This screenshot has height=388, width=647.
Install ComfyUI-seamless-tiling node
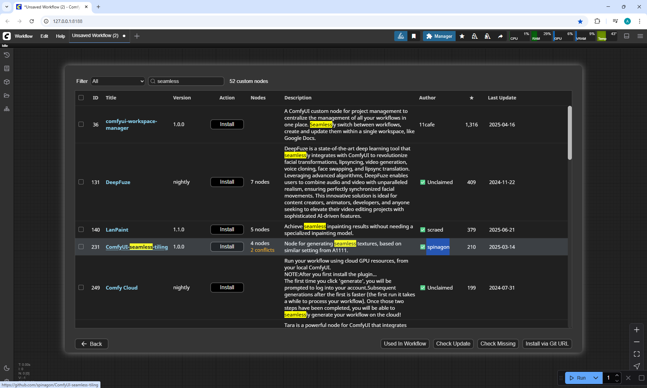click(227, 247)
